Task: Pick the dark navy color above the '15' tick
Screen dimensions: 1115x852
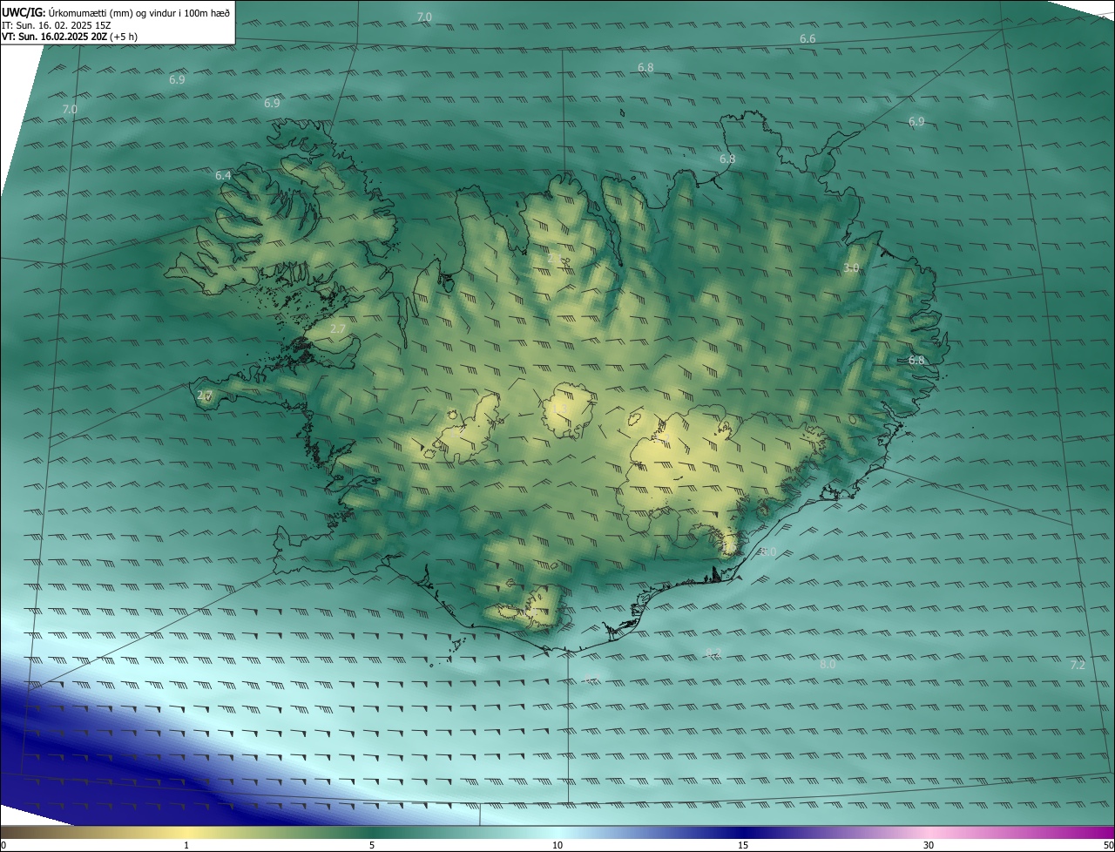Action: pos(743,832)
